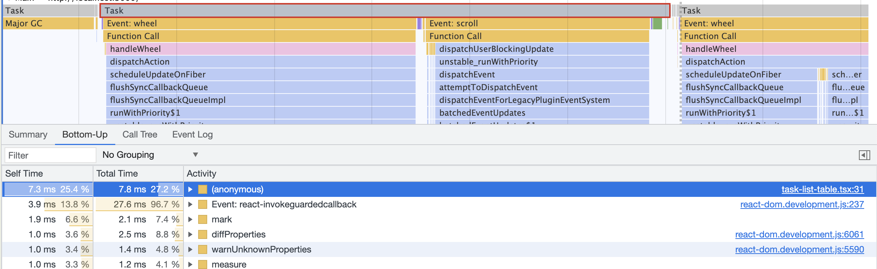Toggle the heaviest stack sidebar icon
The image size is (877, 269).
coord(864,155)
